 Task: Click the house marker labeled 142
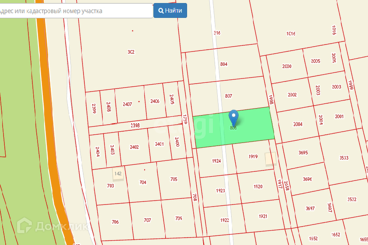tap(118, 174)
